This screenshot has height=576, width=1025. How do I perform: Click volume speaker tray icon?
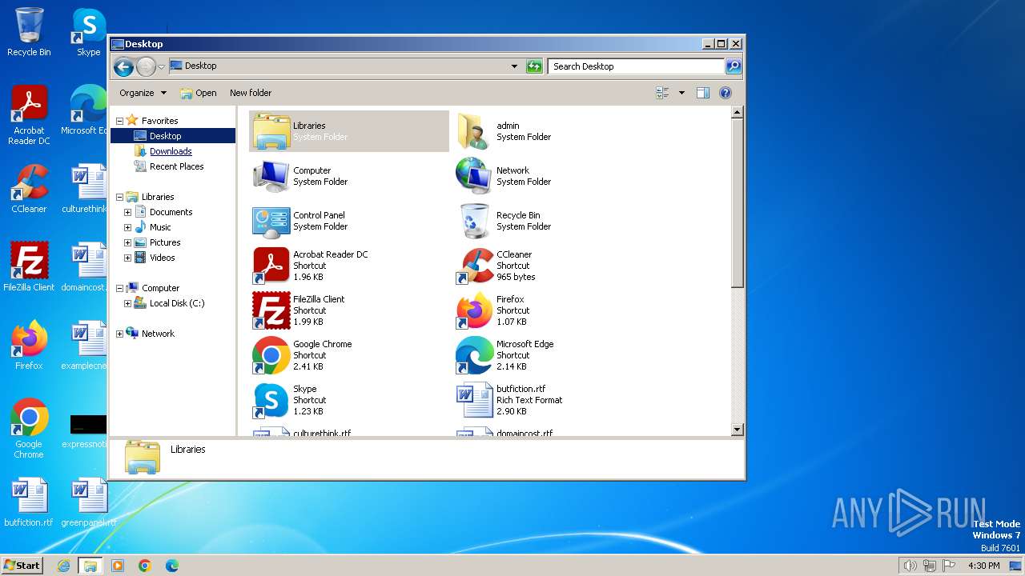coord(910,566)
